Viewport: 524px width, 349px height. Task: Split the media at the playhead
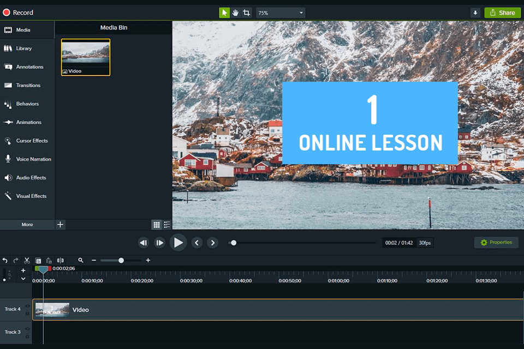[60, 260]
